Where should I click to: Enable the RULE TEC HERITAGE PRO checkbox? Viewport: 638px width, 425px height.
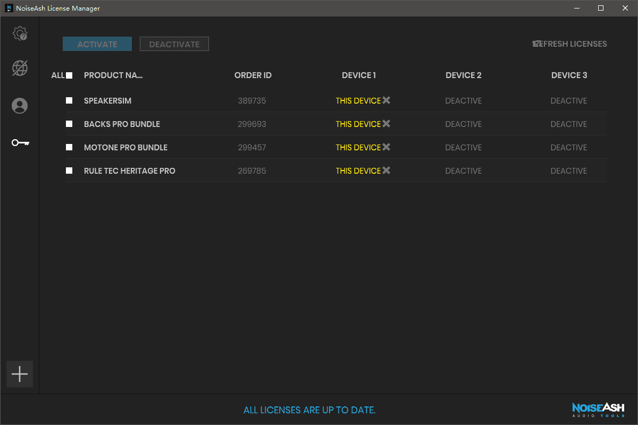point(69,171)
